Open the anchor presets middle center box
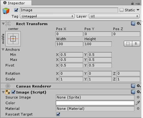Screen dimensions: 143x118 coord(13,39)
